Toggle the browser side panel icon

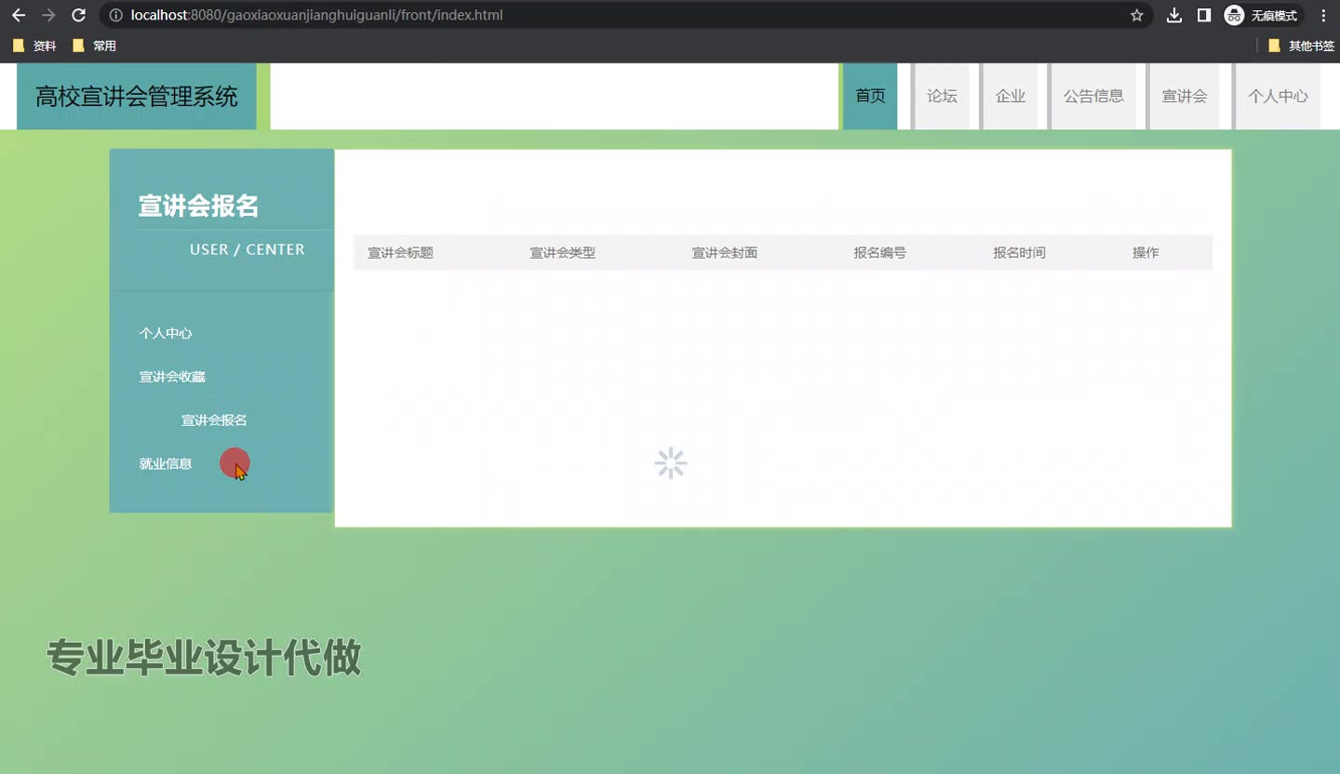(x=1203, y=16)
